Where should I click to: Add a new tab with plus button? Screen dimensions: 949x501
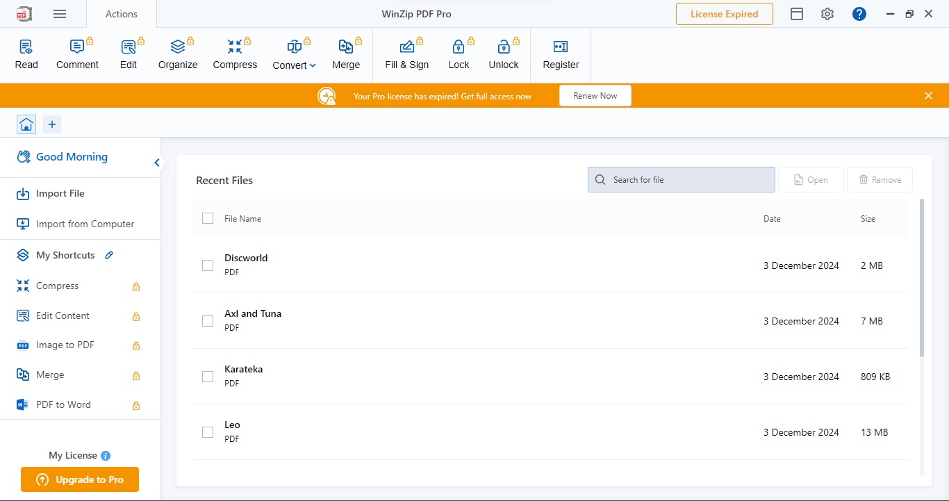(52, 124)
